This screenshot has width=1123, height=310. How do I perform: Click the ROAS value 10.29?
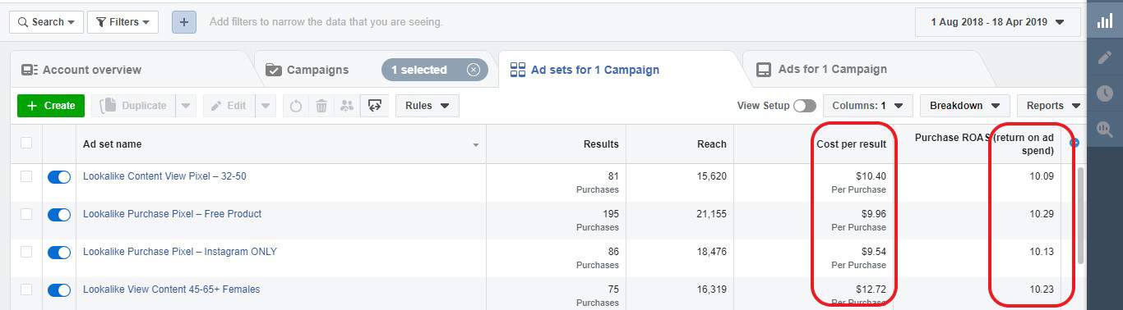[1042, 214]
